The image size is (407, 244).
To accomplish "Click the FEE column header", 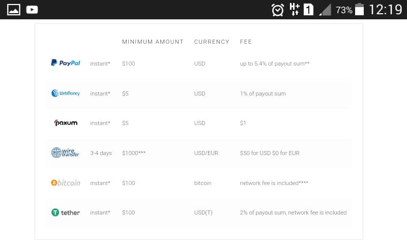I will 246,42.
